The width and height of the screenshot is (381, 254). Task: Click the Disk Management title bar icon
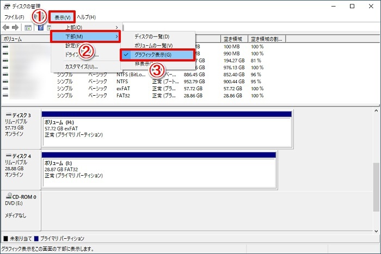point(7,6)
